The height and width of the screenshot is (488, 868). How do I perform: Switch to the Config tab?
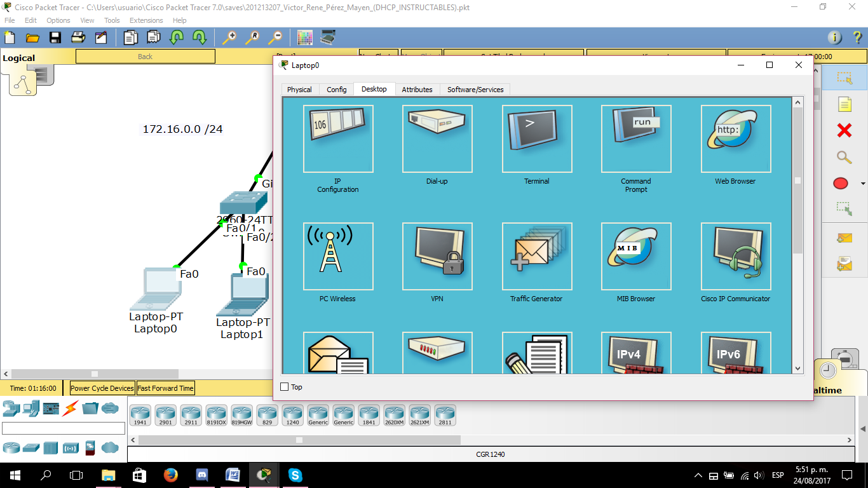(337, 90)
